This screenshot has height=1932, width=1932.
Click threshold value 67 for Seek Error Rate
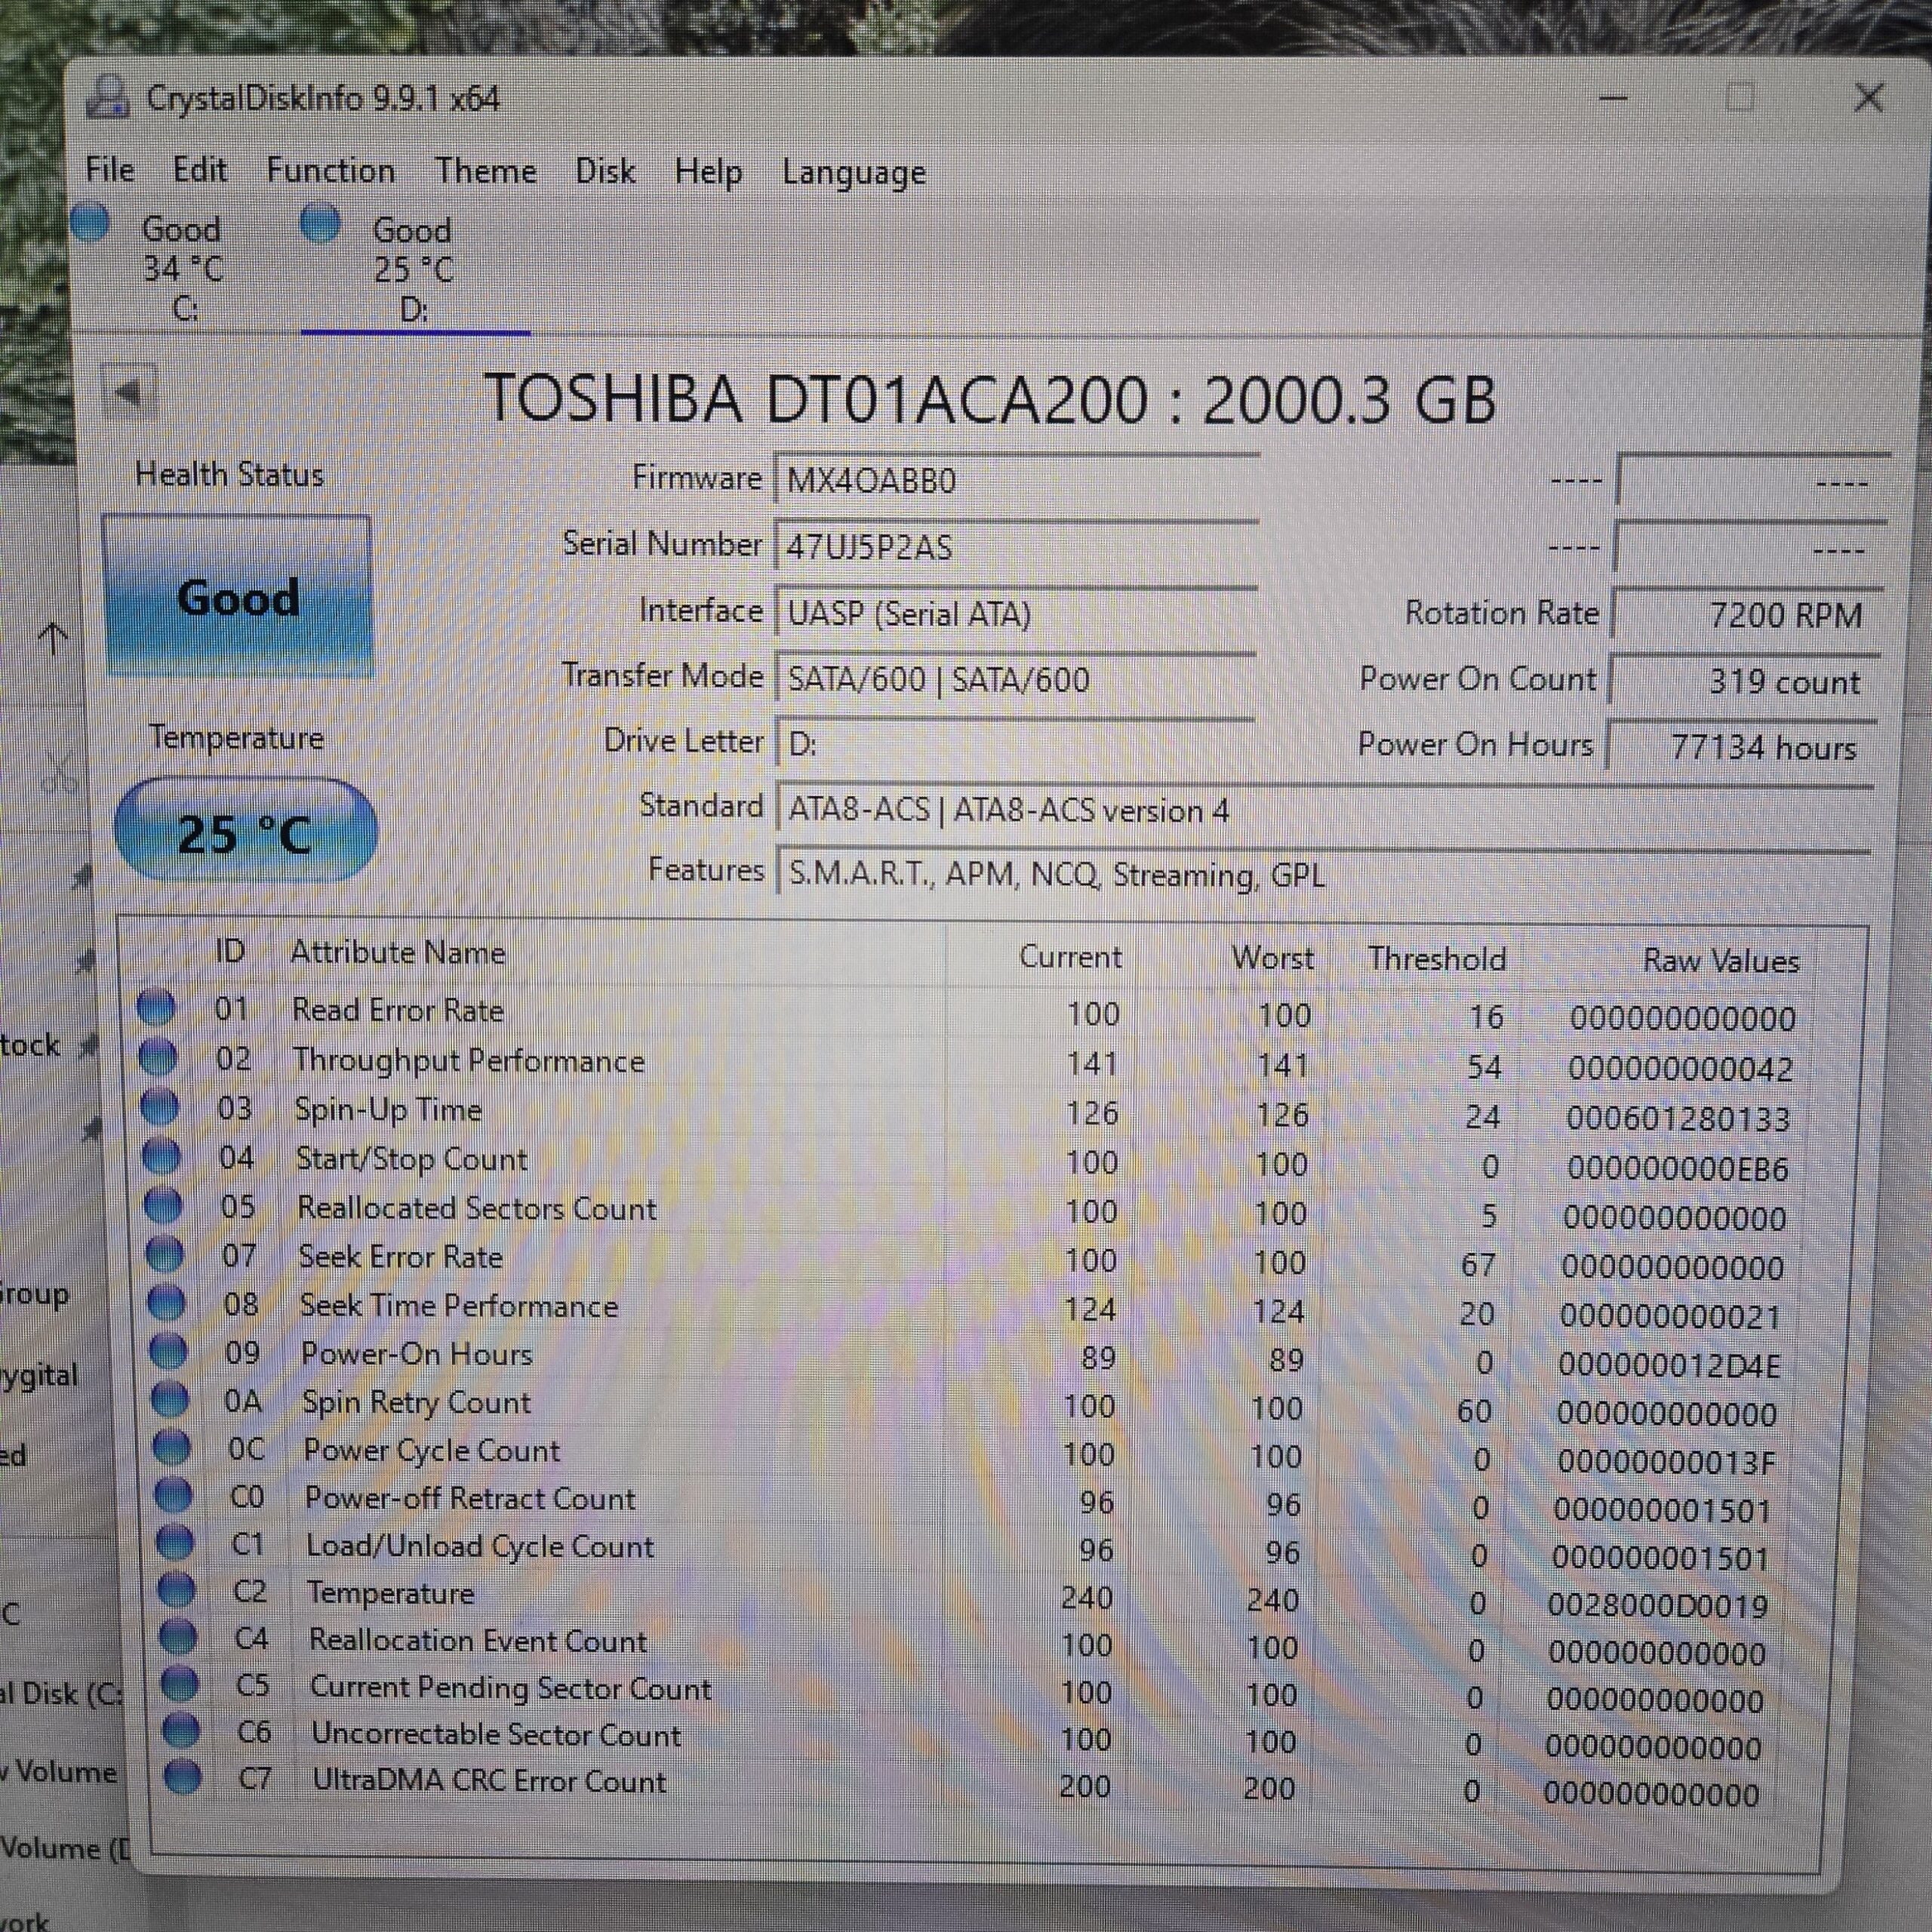coord(1478,1264)
